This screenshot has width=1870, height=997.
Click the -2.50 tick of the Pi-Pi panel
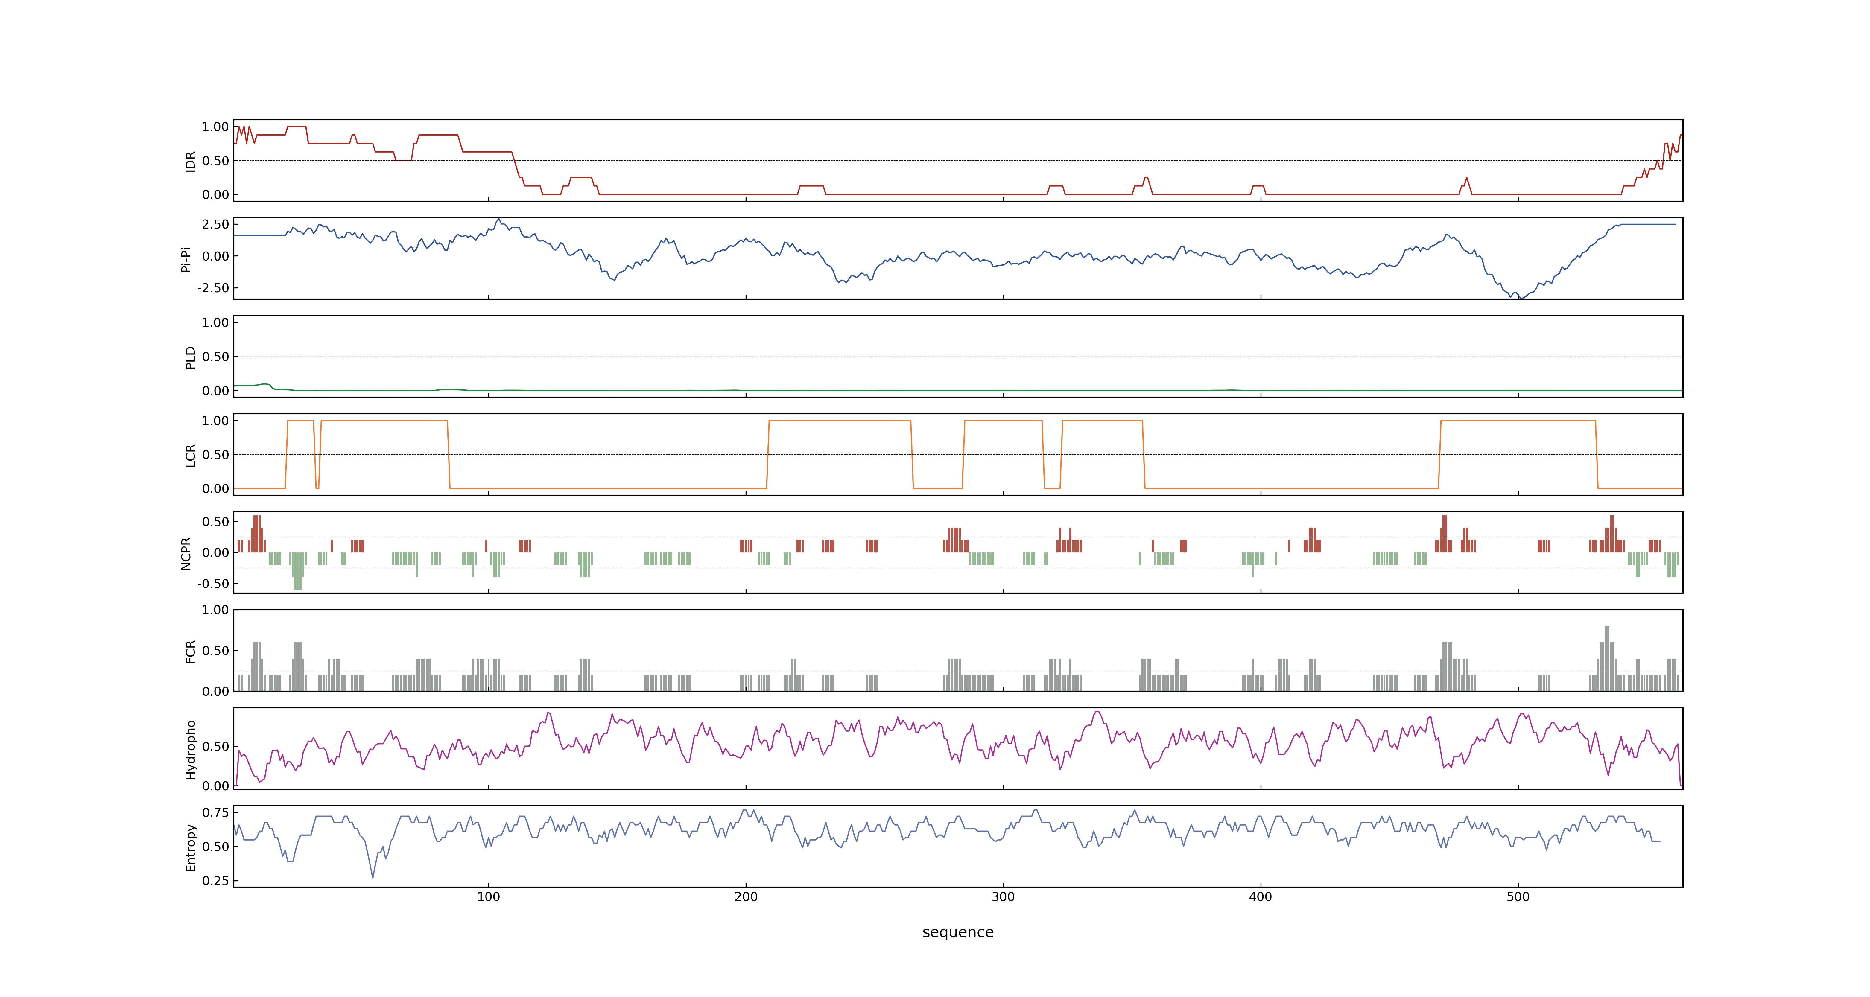[213, 288]
